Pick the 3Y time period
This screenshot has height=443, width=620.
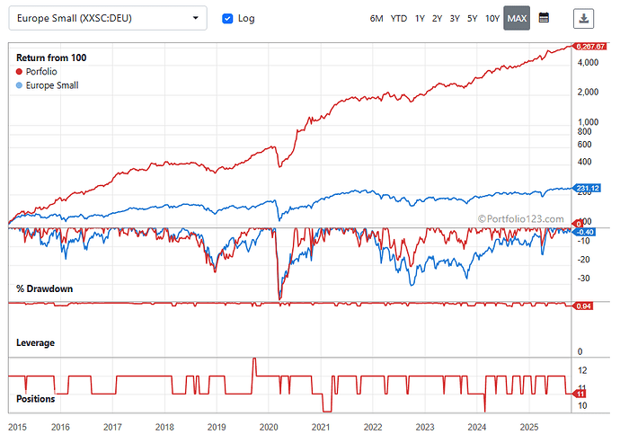(455, 18)
